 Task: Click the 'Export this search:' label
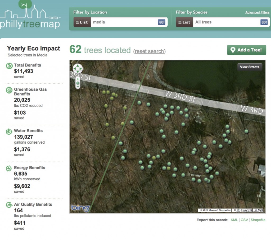pos(213,220)
